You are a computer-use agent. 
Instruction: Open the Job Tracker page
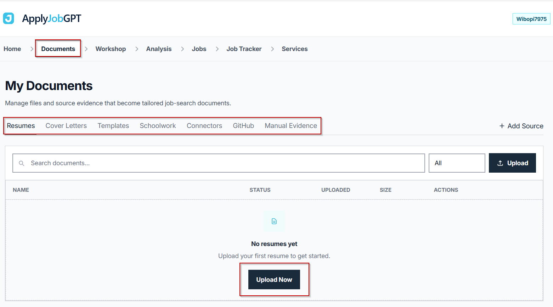click(244, 49)
